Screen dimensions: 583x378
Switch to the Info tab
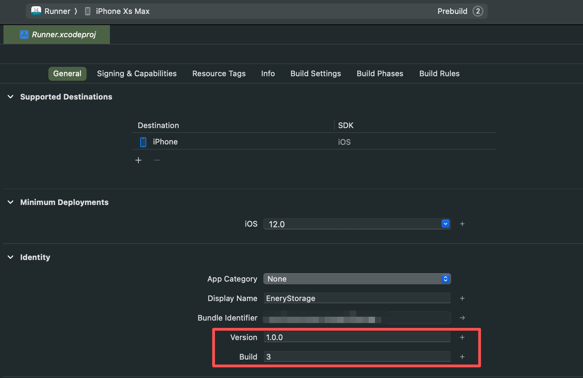[268, 74]
